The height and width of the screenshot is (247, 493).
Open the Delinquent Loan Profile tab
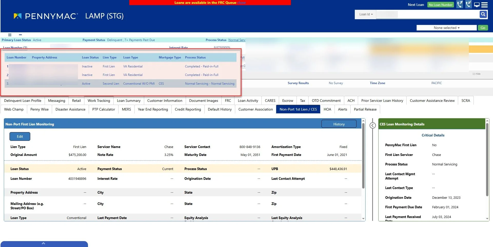pos(23,101)
